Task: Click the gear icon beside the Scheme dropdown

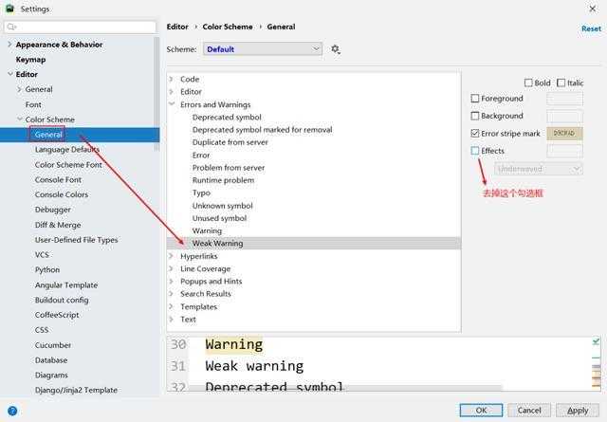Action: (336, 49)
